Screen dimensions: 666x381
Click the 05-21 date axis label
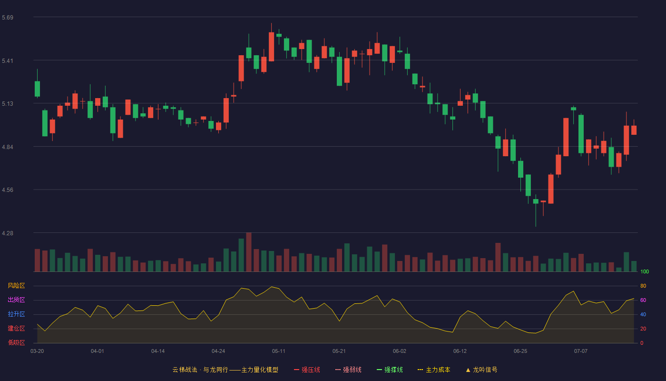click(339, 351)
